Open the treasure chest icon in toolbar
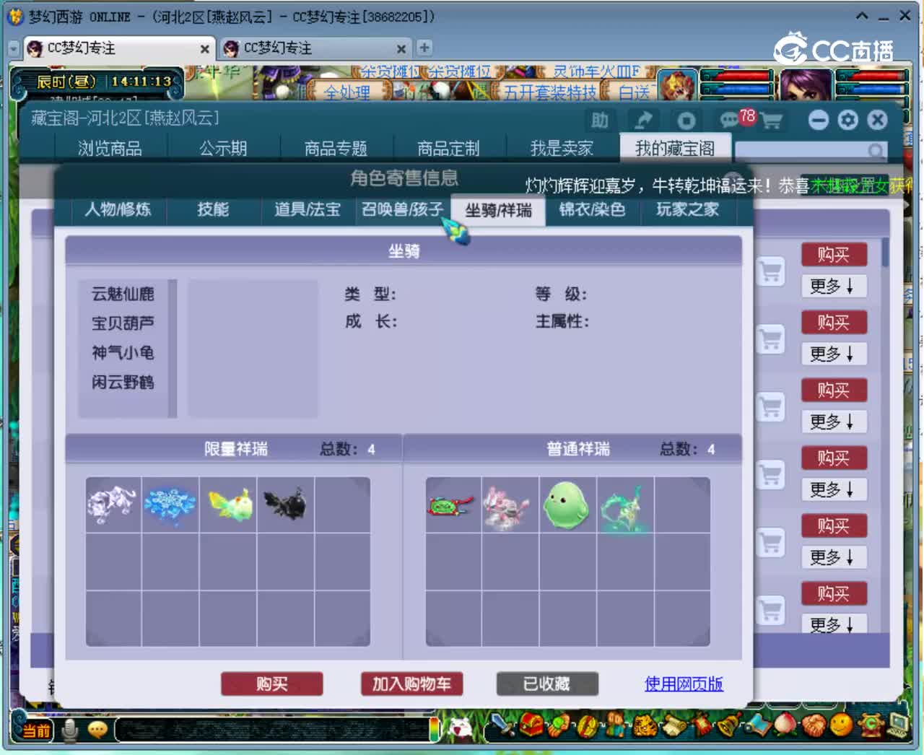This screenshot has height=755, width=924. (x=532, y=724)
